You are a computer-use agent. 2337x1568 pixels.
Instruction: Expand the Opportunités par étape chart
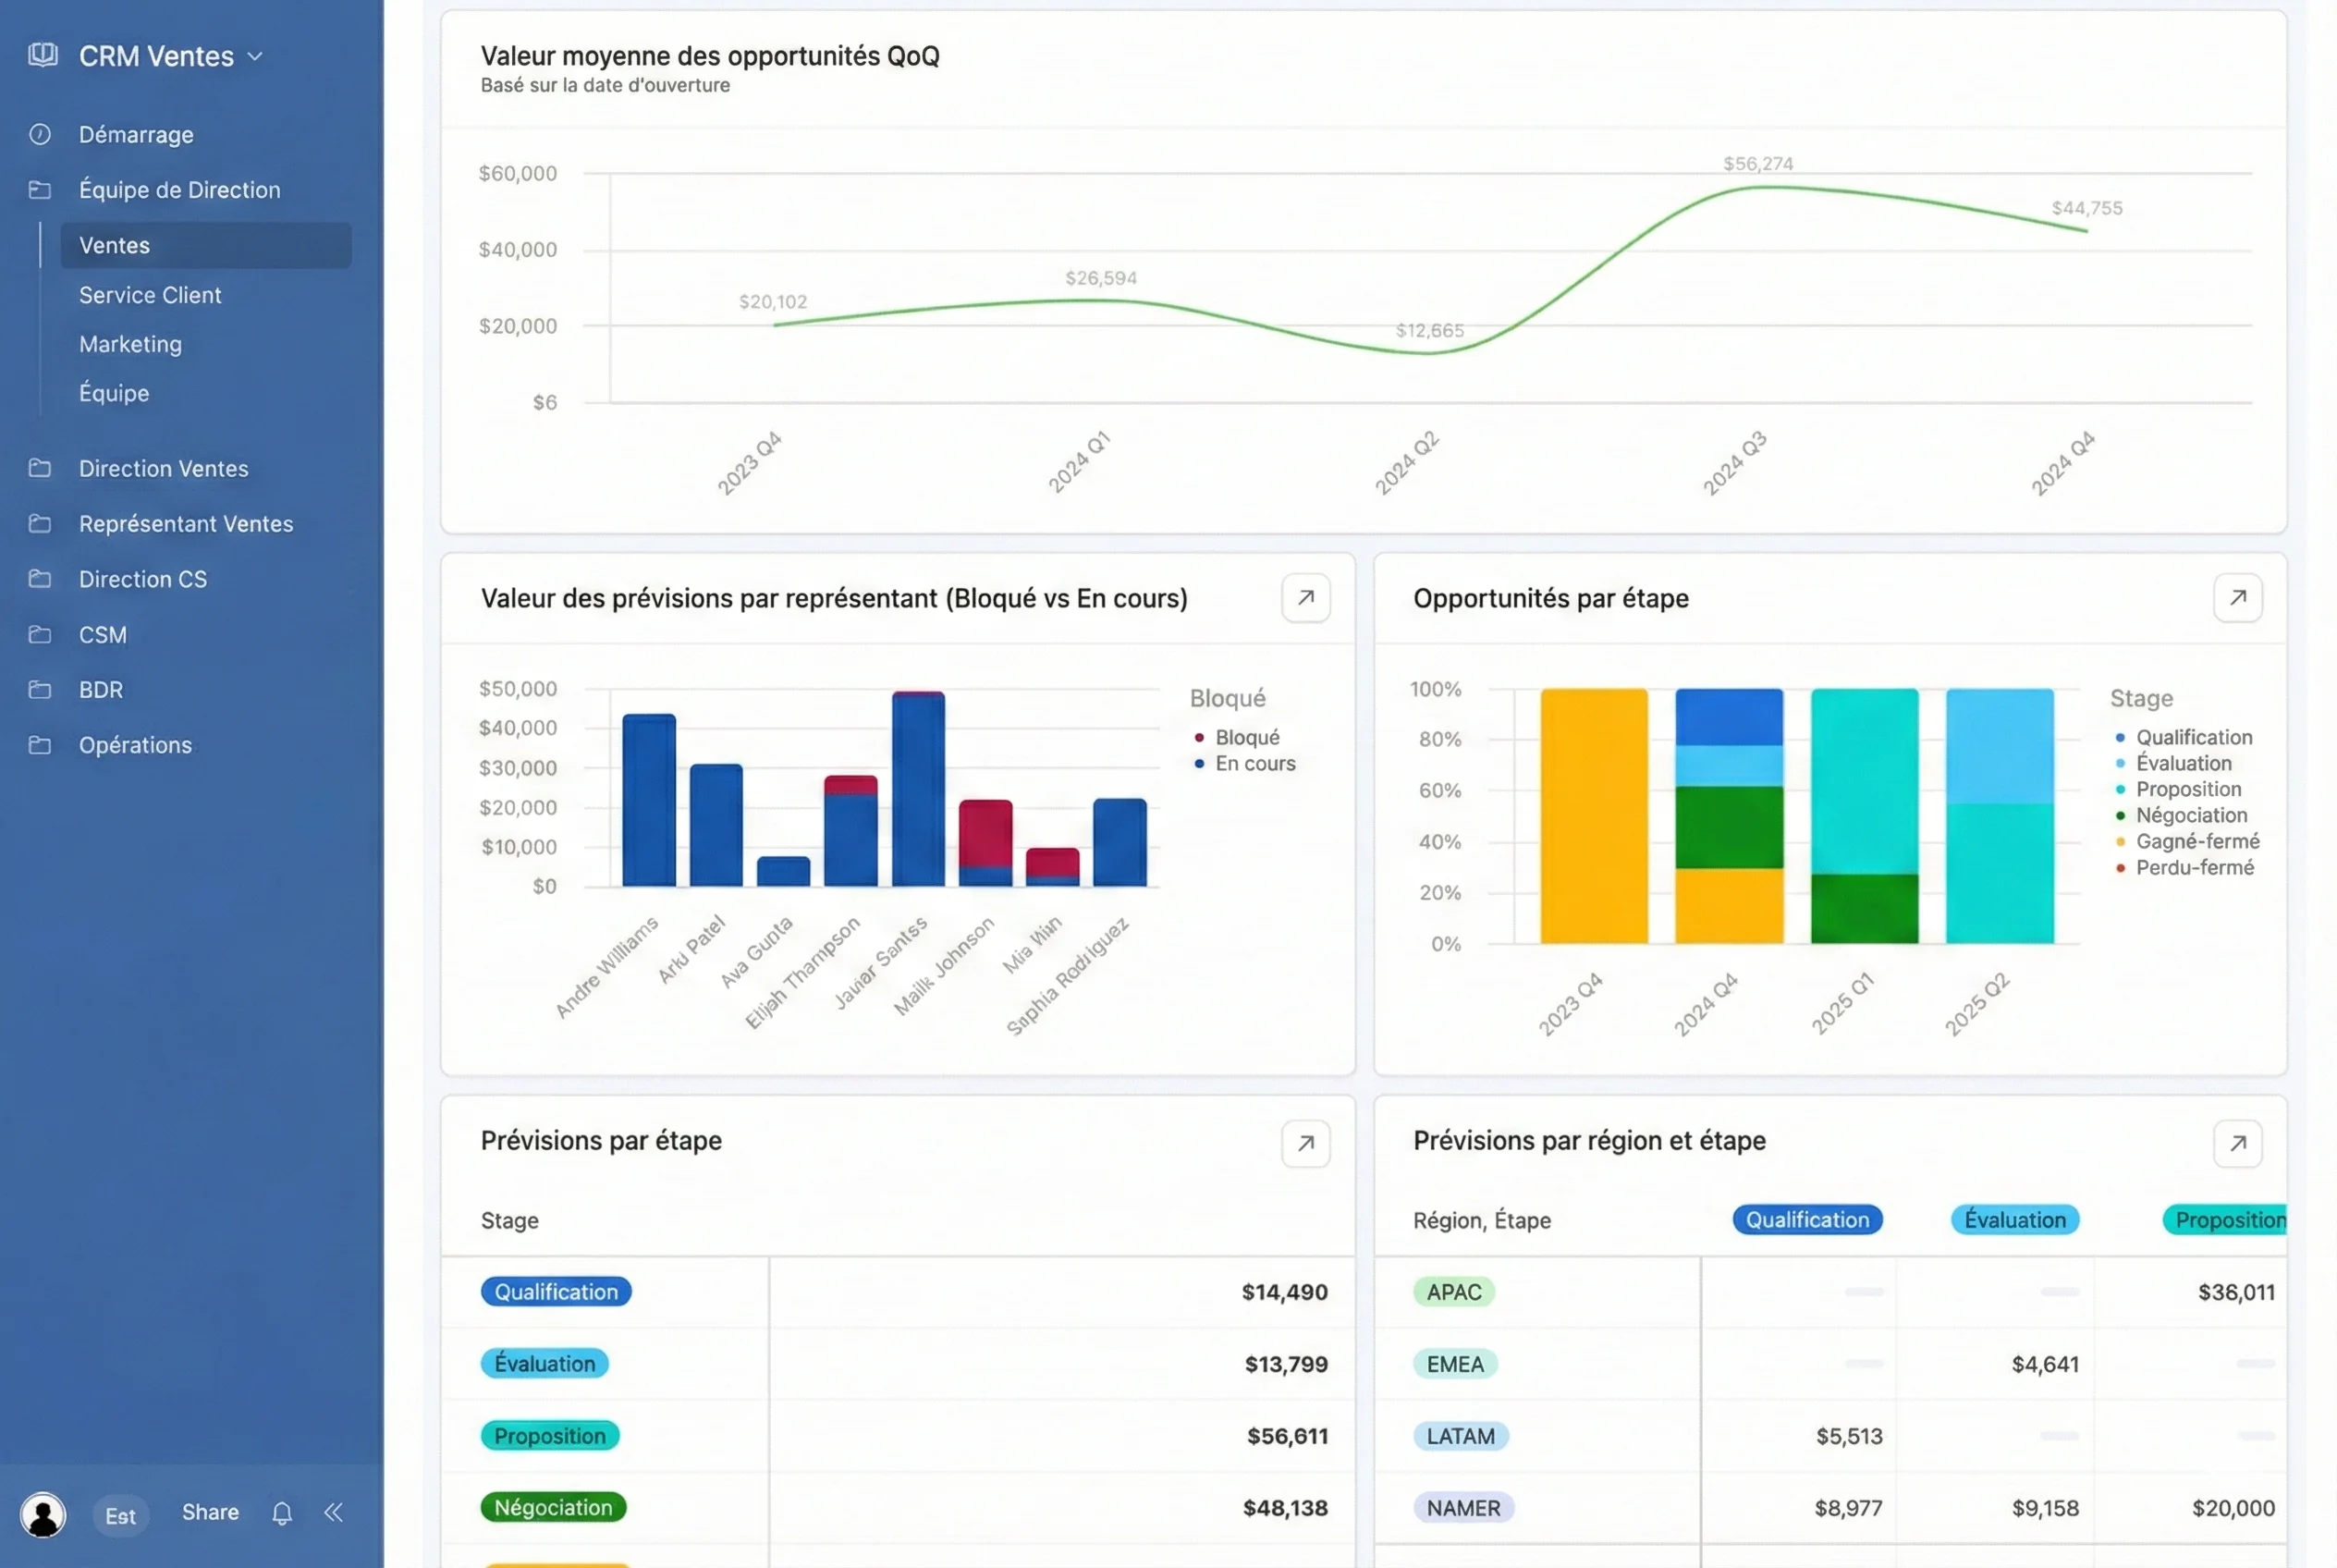2239,597
